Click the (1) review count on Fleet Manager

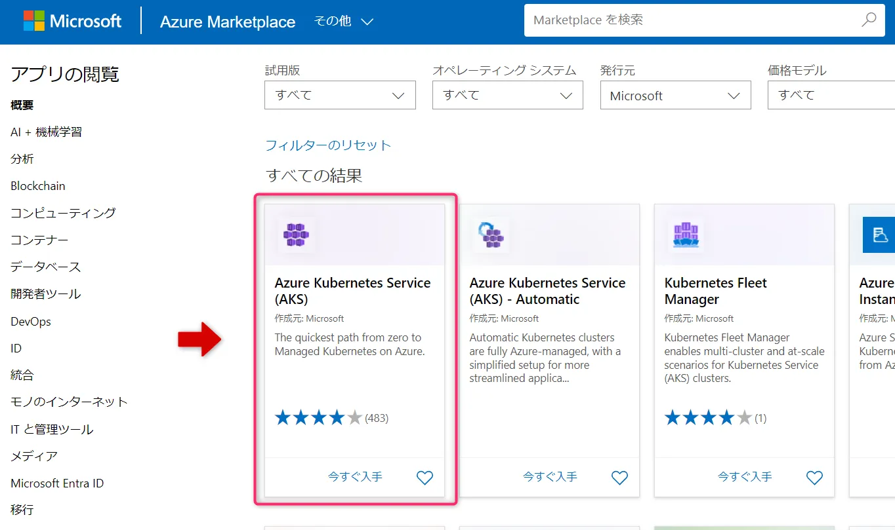click(760, 418)
